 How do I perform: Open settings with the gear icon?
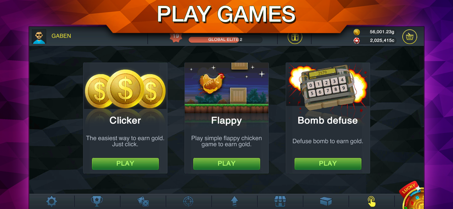point(52,201)
